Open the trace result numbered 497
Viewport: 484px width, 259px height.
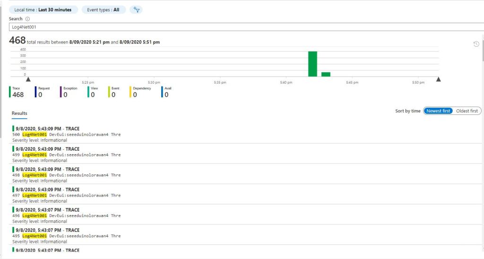point(66,195)
